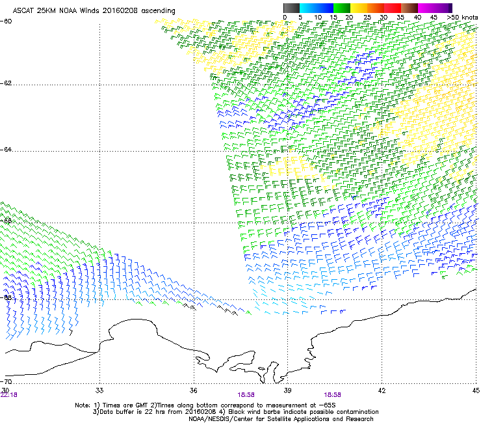Click the latitude label '-60'

click(6, 21)
